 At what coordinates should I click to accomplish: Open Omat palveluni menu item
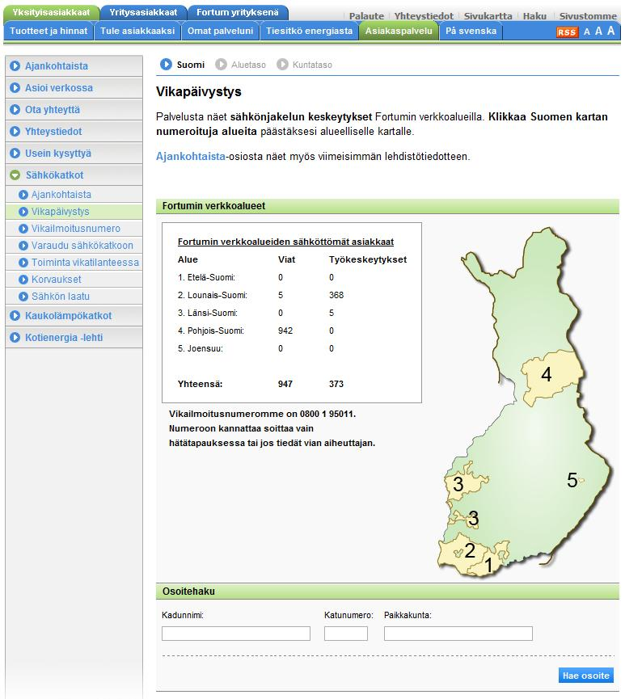220,32
